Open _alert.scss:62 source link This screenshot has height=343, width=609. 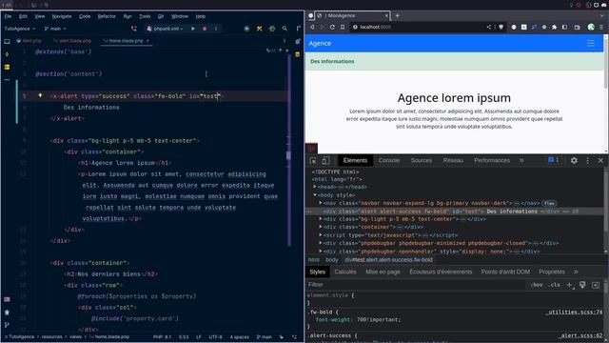tap(580, 335)
